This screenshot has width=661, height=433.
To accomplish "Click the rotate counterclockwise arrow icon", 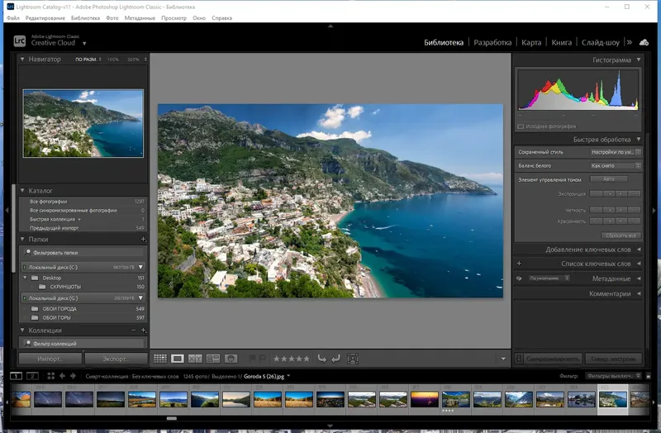I will tap(321, 359).
